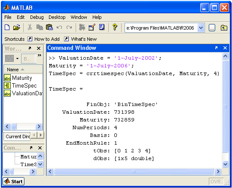Click the yellow Help question mark icon
This screenshot has width=232, height=188.
(115, 27)
